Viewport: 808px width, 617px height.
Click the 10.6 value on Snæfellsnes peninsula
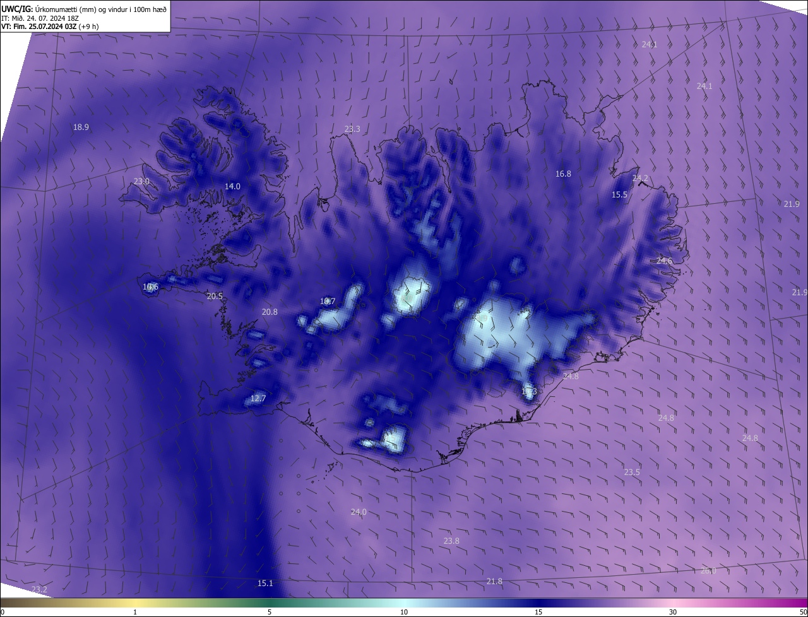(x=150, y=286)
